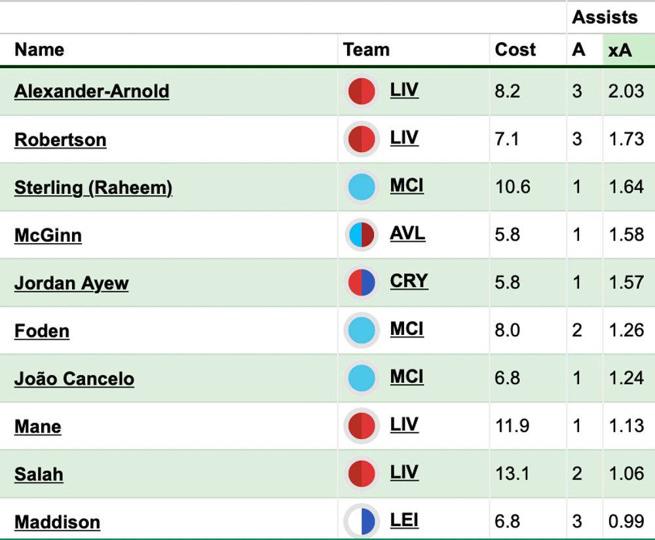Sort table by Name column header

39,50
